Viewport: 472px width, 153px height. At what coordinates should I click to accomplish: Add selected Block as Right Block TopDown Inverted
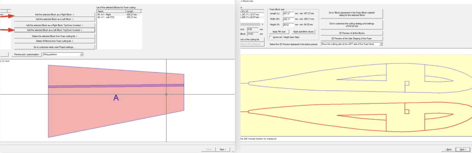click(54, 25)
